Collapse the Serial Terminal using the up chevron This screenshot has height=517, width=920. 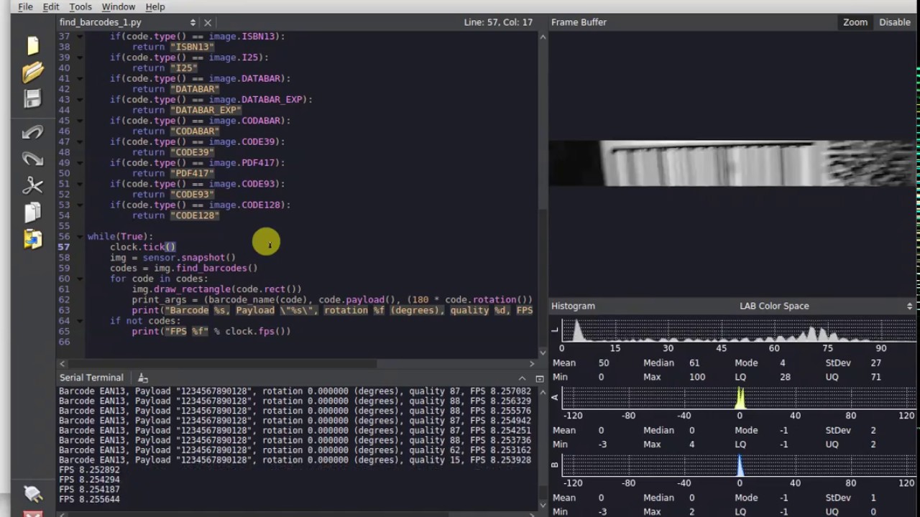522,378
